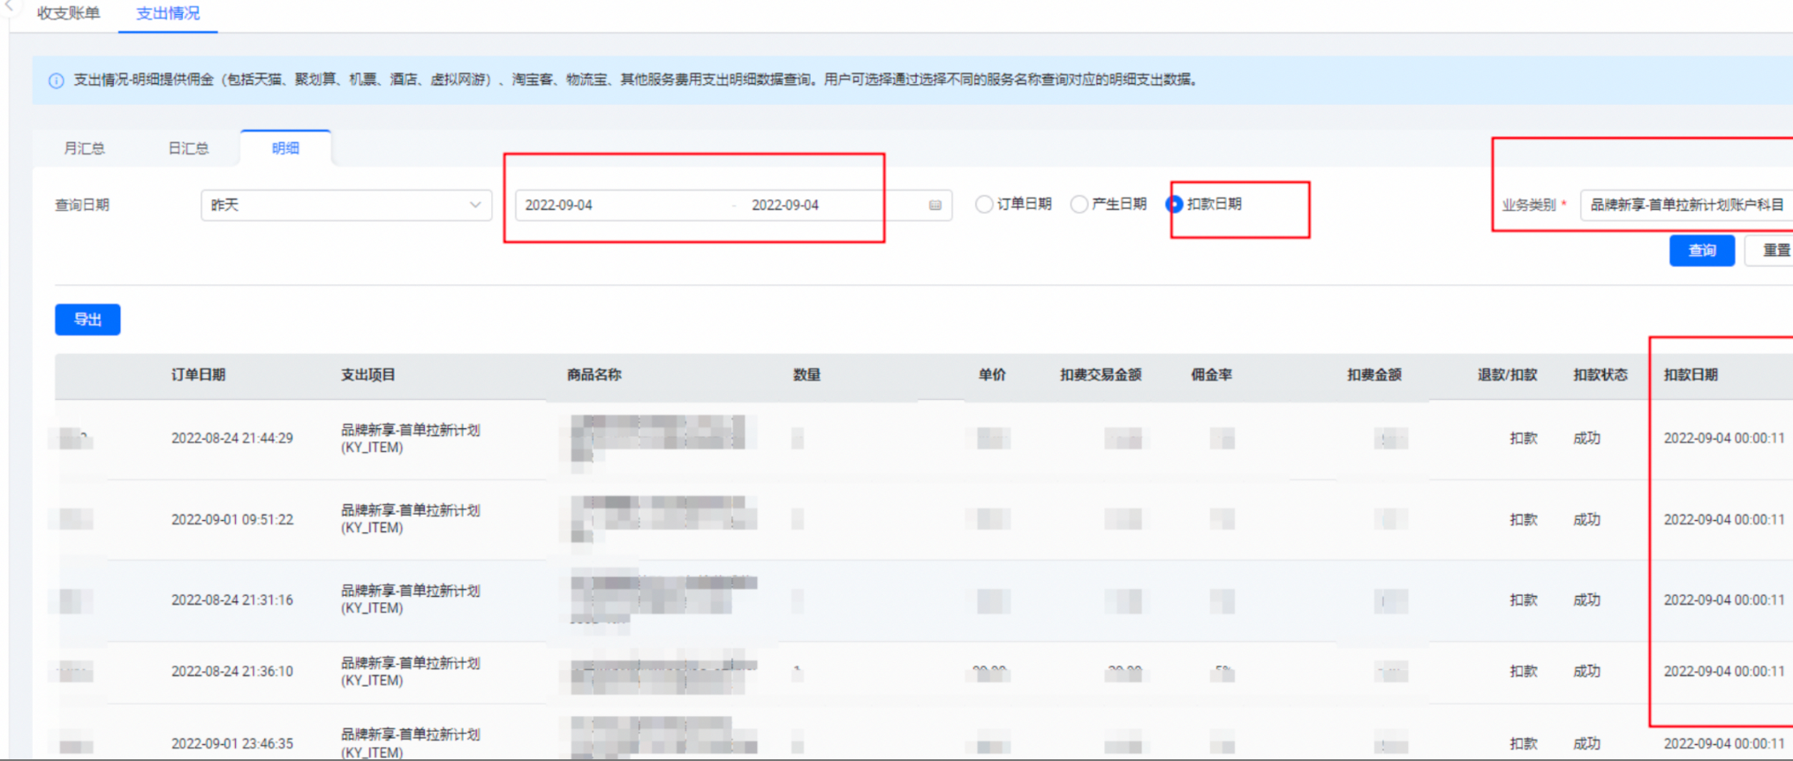
Task: Click order date 2022-09-01 09:51:22
Action: tap(232, 520)
